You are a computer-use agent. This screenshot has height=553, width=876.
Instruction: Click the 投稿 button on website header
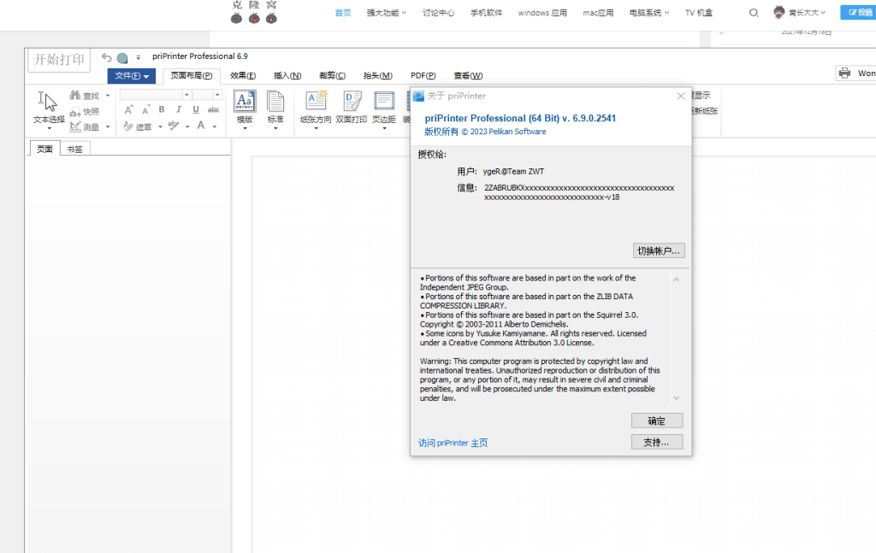[x=859, y=12]
